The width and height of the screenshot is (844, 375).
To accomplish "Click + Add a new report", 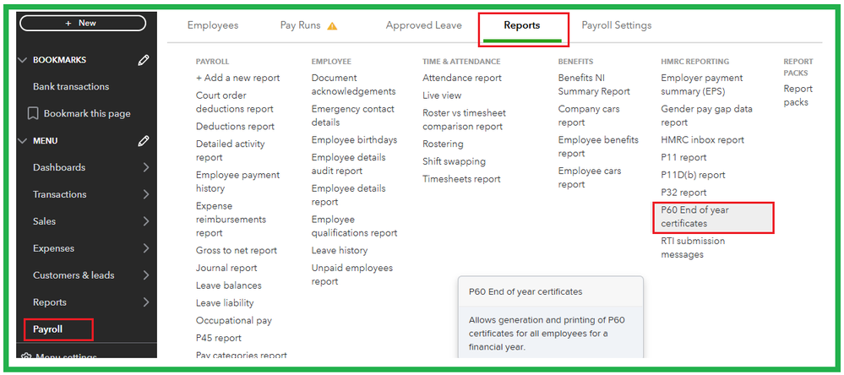I will (238, 78).
